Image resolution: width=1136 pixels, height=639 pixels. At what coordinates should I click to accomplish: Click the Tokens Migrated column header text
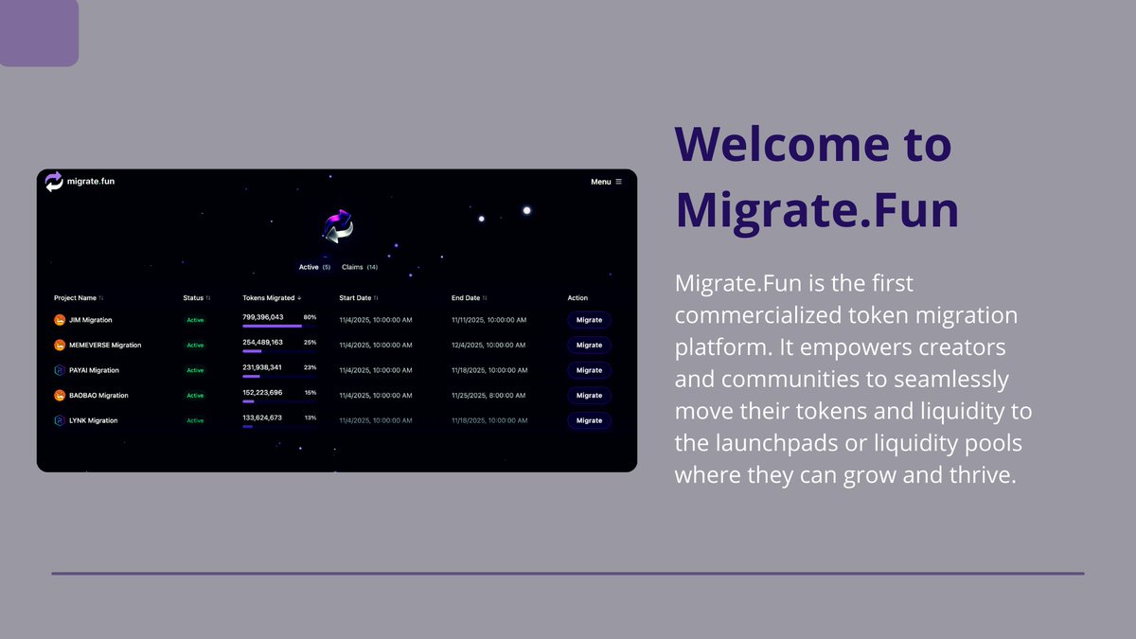pyautogui.click(x=268, y=298)
